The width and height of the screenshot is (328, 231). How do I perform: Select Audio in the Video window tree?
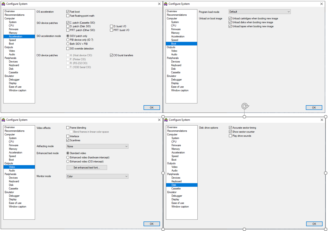pyautogui.click(x=12, y=170)
